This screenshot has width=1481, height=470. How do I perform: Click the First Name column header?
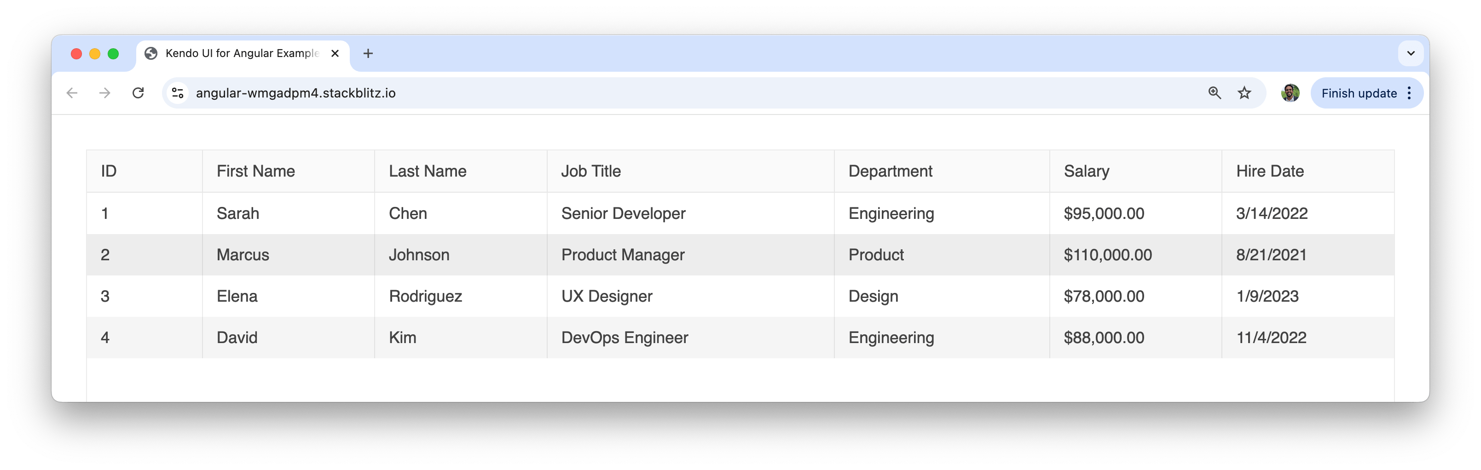255,171
